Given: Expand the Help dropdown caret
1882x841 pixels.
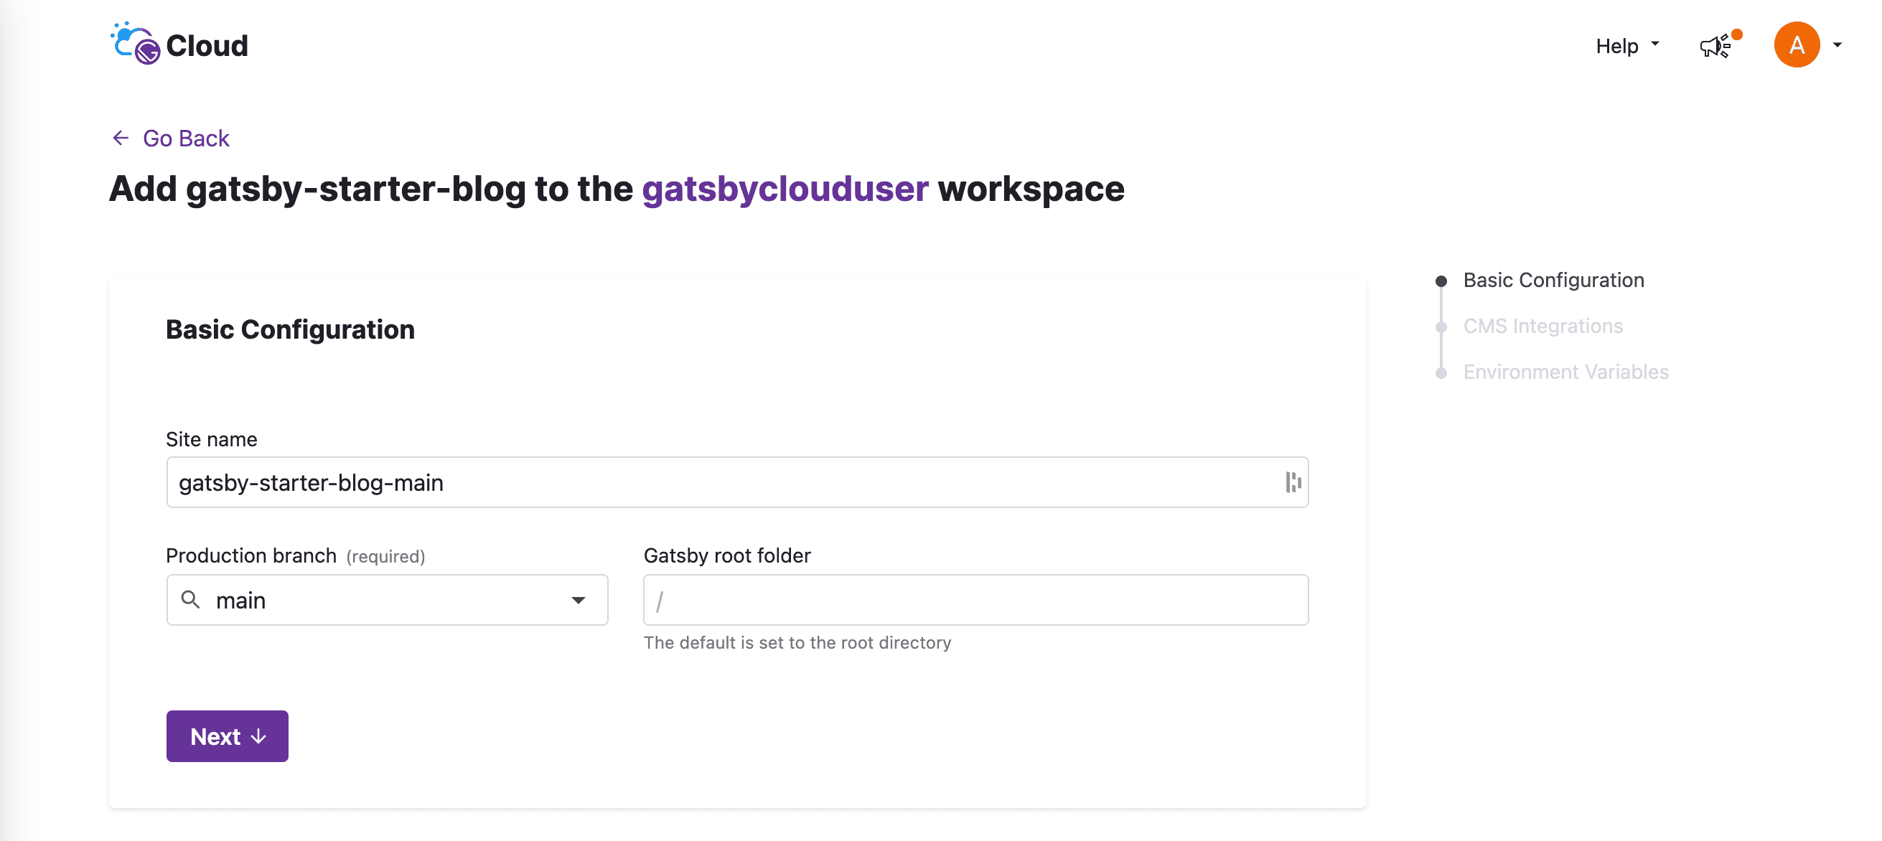Looking at the screenshot, I should (1654, 44).
